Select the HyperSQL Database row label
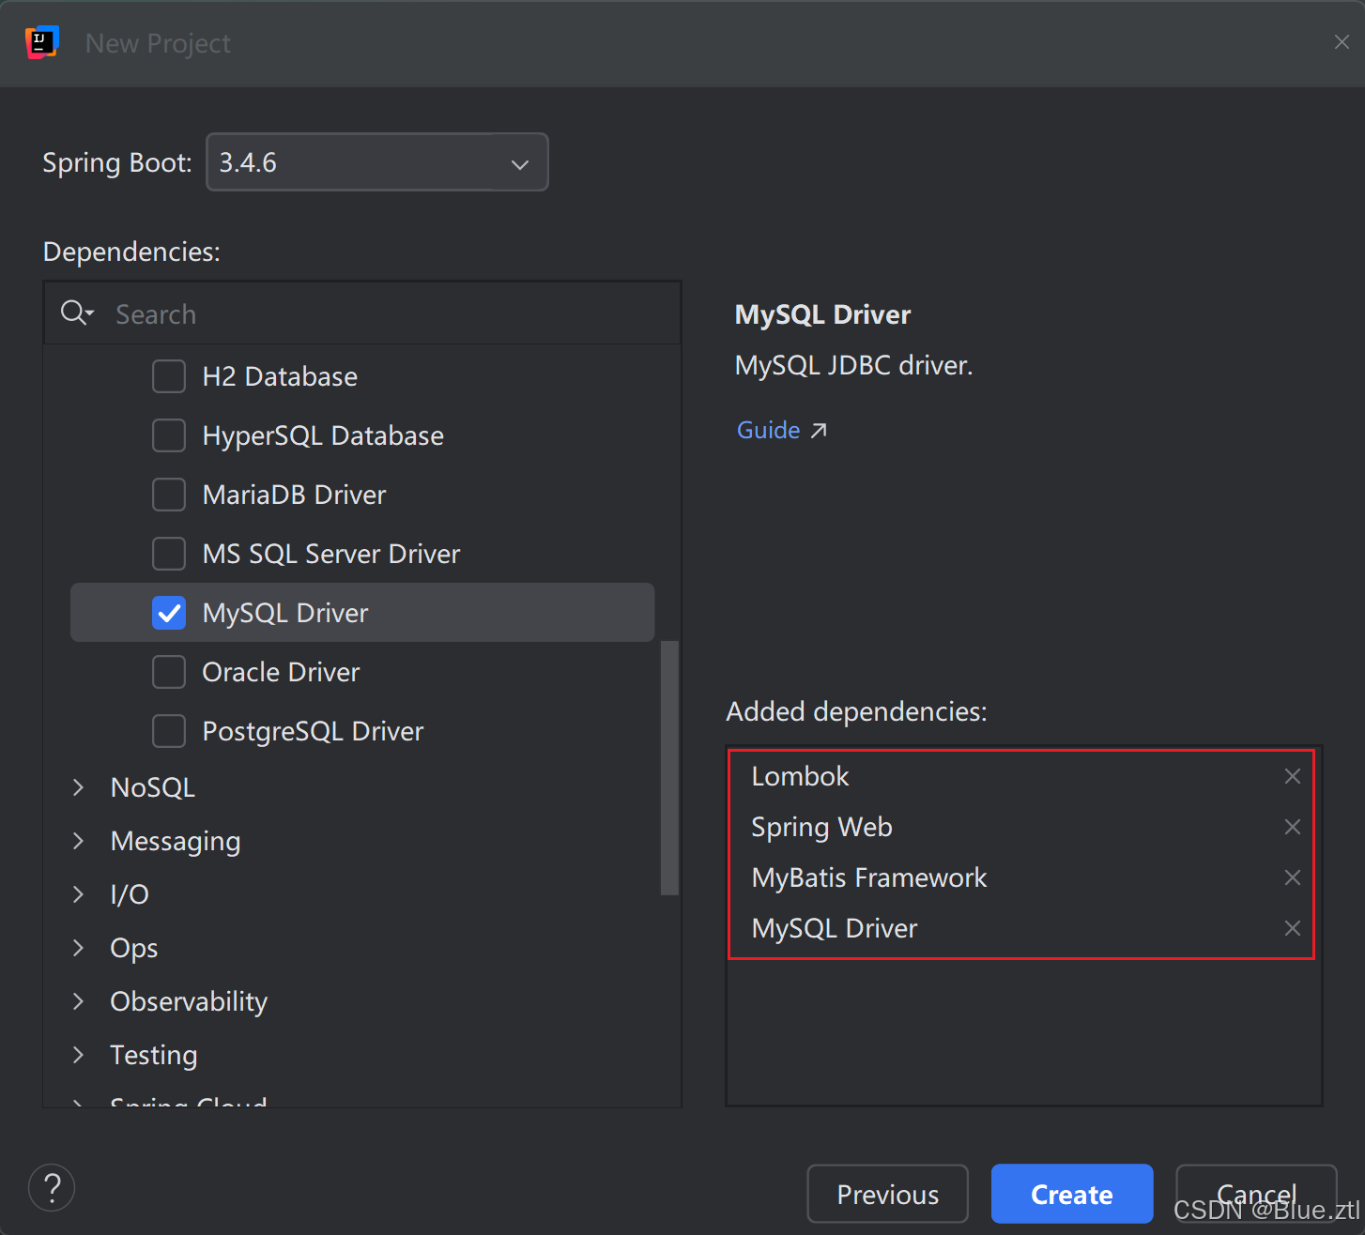Image resolution: width=1365 pixels, height=1235 pixels. (323, 435)
